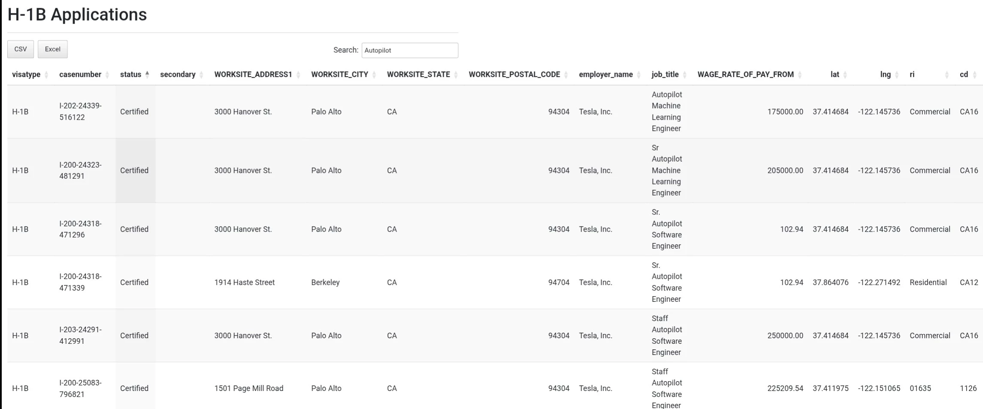Click sort arrows beside lat header
Image resolution: width=983 pixels, height=409 pixels.
coord(845,75)
